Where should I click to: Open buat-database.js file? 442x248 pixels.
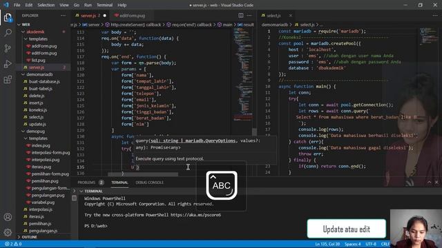pos(44,81)
